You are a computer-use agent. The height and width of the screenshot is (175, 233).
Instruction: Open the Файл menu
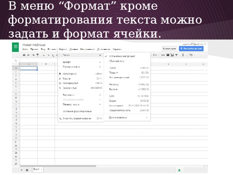25,49
